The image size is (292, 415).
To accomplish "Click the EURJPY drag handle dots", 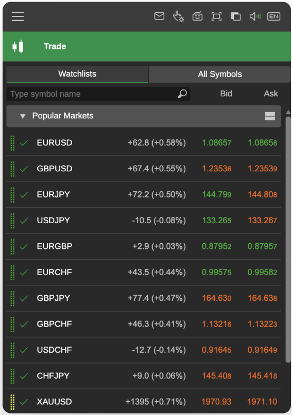I will 12,195.
